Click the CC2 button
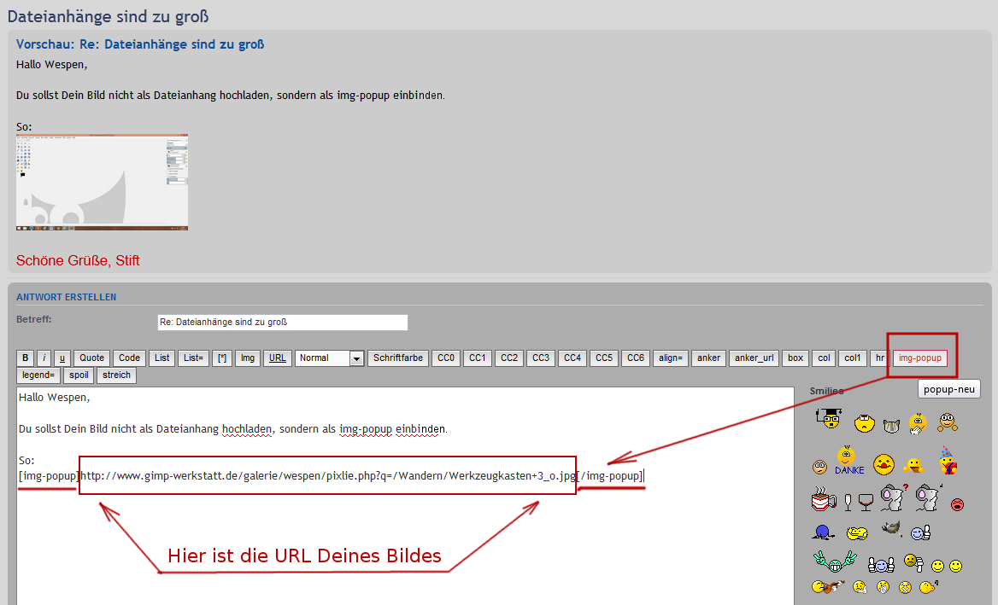This screenshot has width=998, height=605. coord(509,358)
